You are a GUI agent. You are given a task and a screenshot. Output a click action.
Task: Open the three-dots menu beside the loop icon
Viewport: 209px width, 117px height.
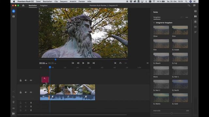pyautogui.click(x=125, y=63)
